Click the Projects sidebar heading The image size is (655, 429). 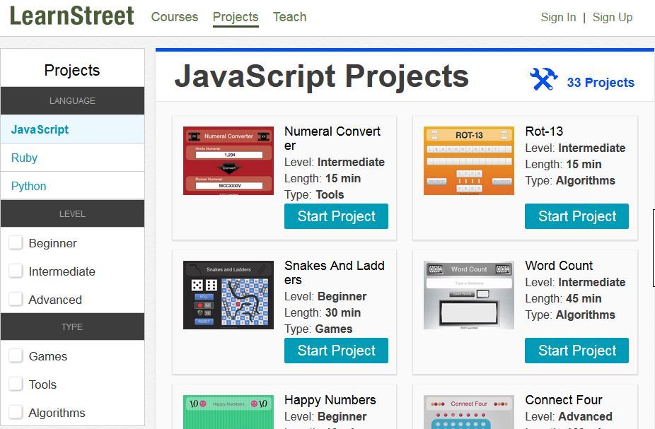72,70
